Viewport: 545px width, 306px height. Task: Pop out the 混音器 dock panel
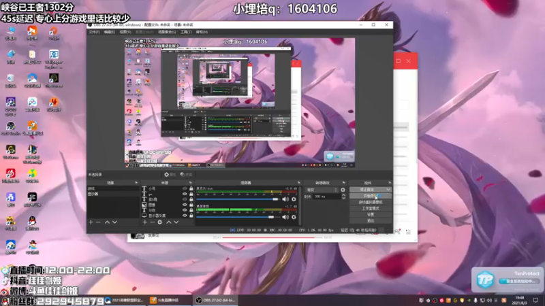point(299,182)
